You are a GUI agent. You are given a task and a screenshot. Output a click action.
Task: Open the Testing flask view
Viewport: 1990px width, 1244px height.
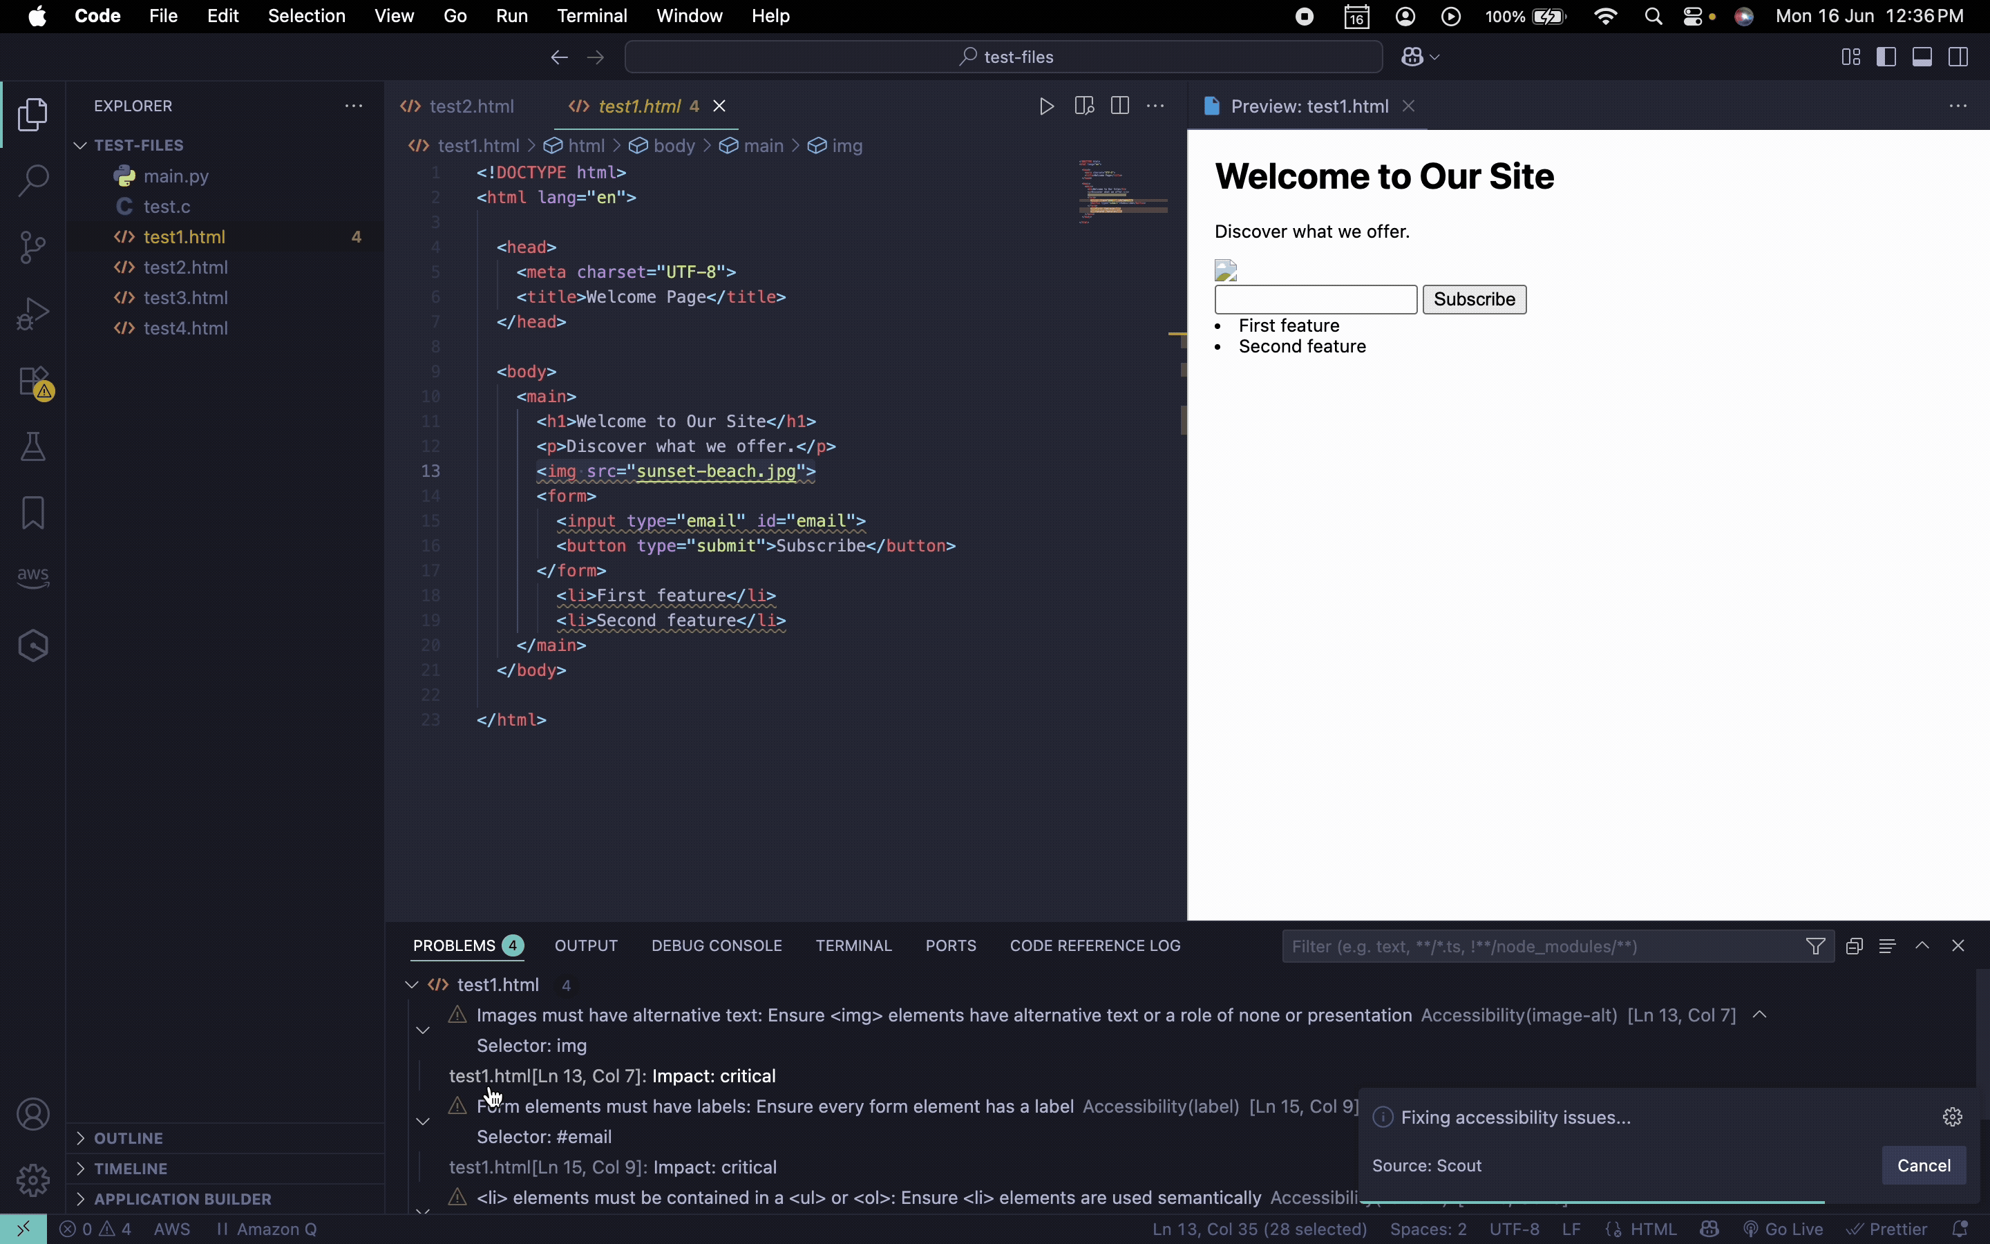point(33,446)
